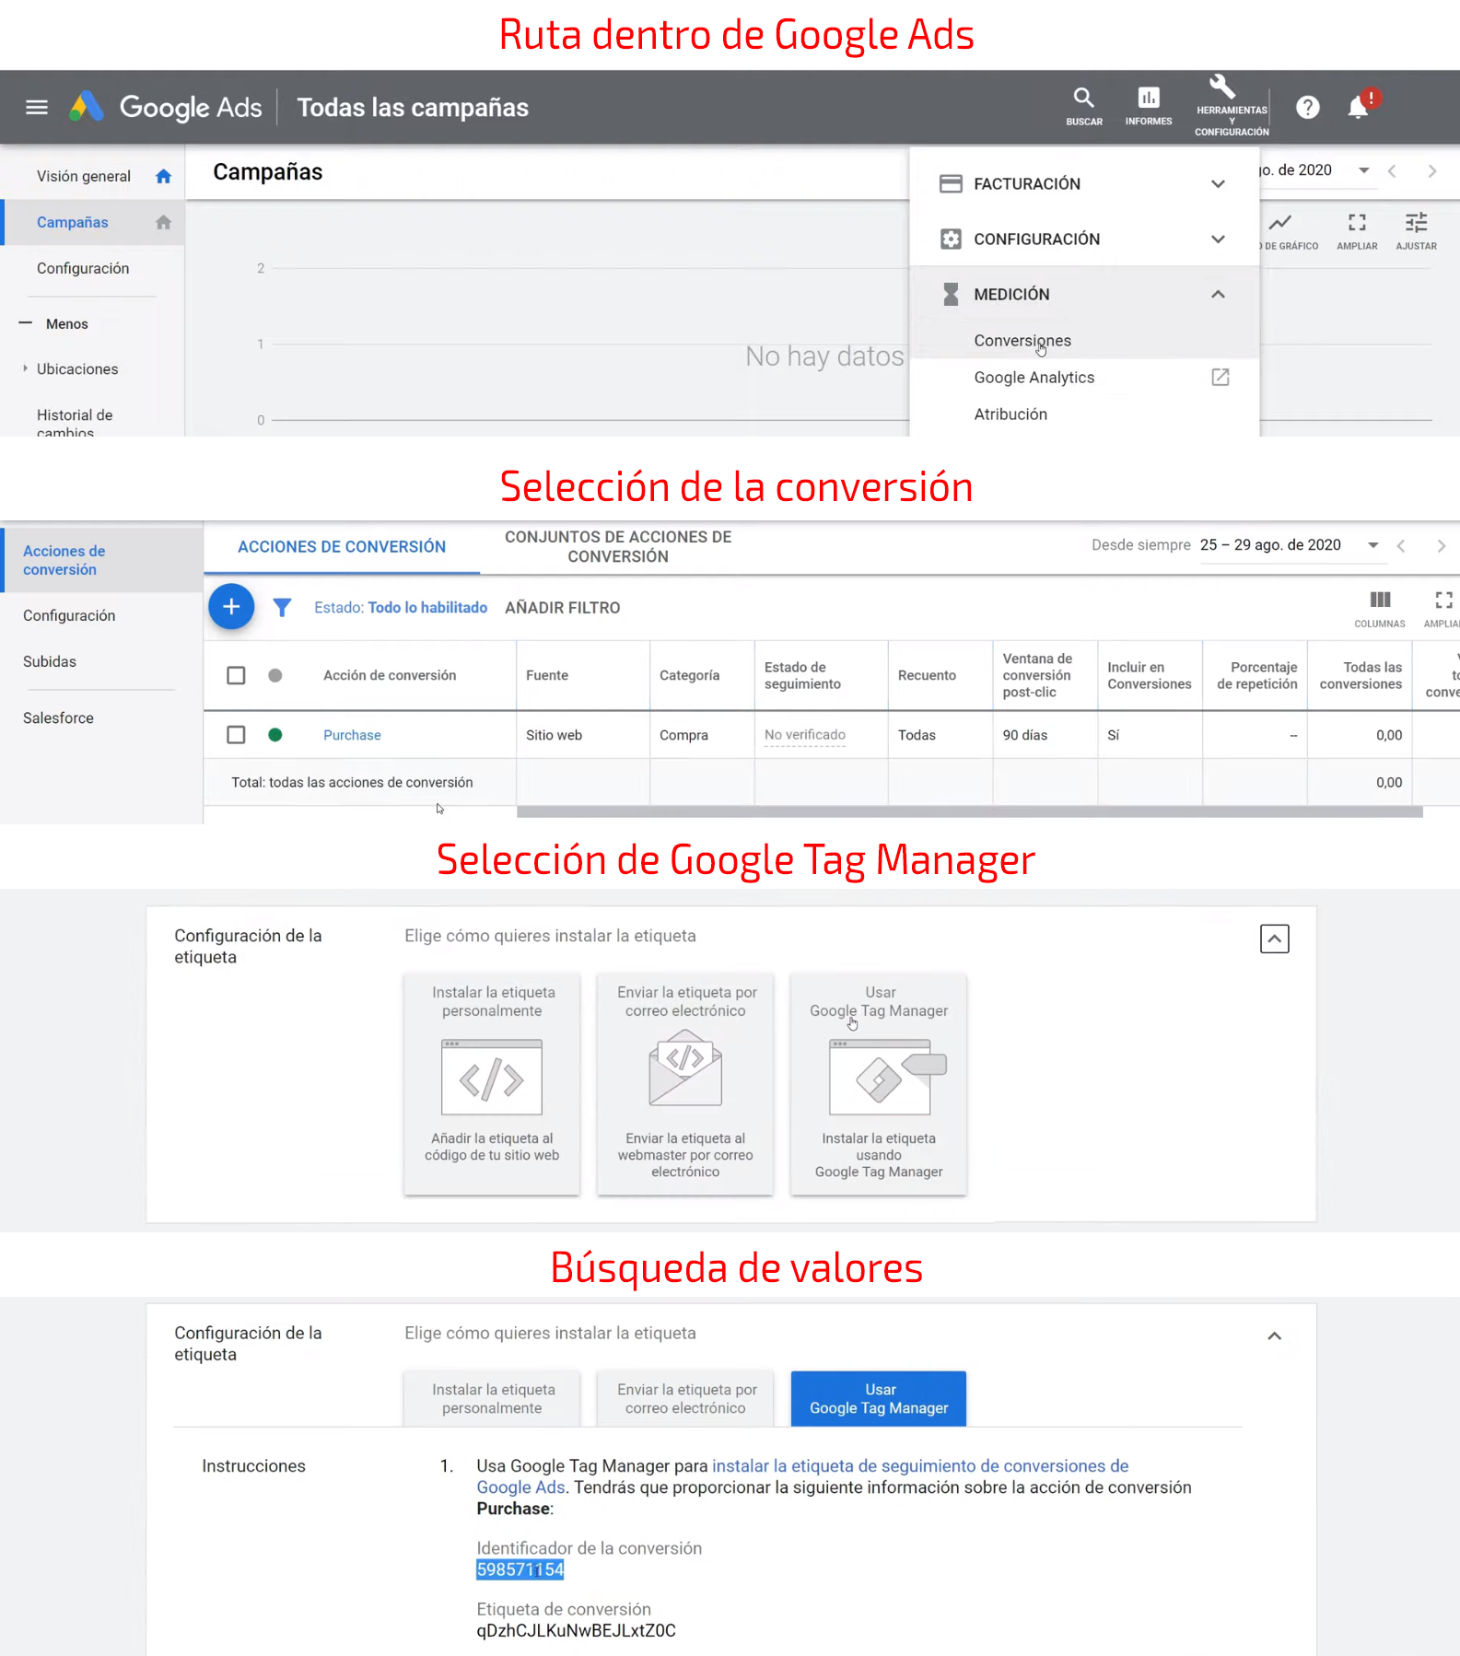Collapse sidebar with Menos
This screenshot has width=1460, height=1656.
pos(54,323)
